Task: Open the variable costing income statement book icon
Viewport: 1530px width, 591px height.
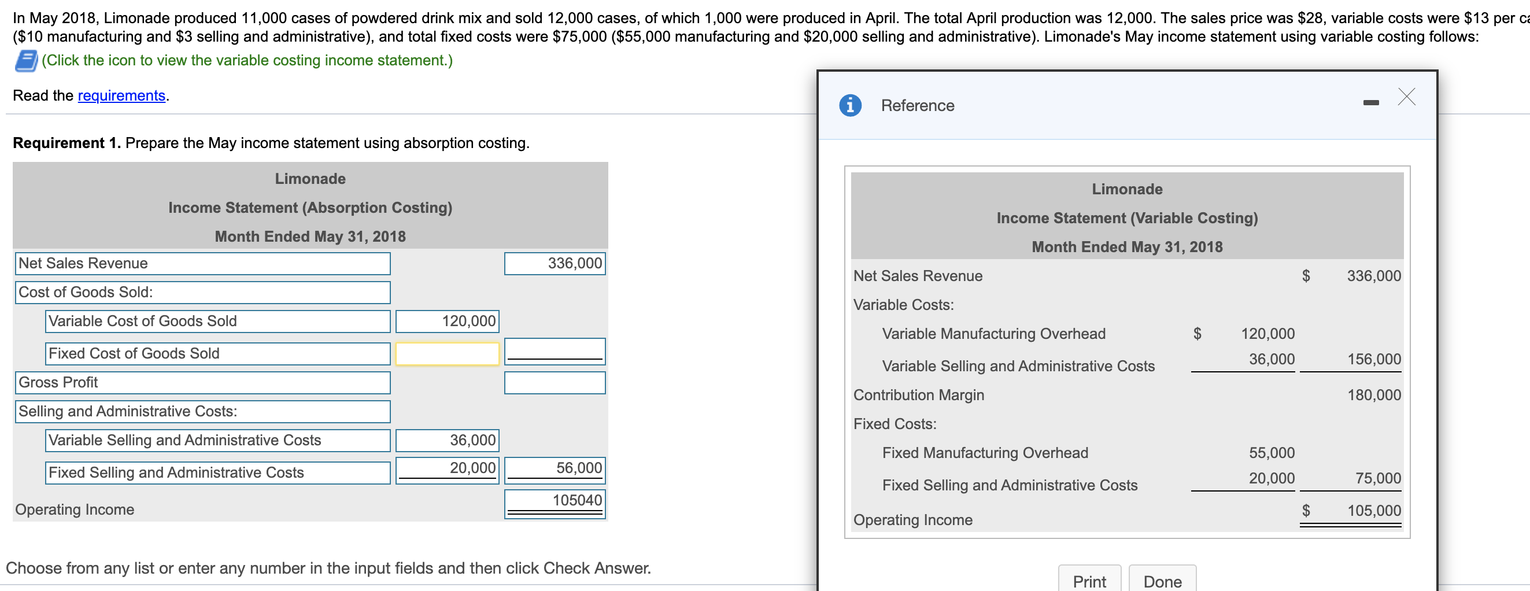Action: (26, 61)
